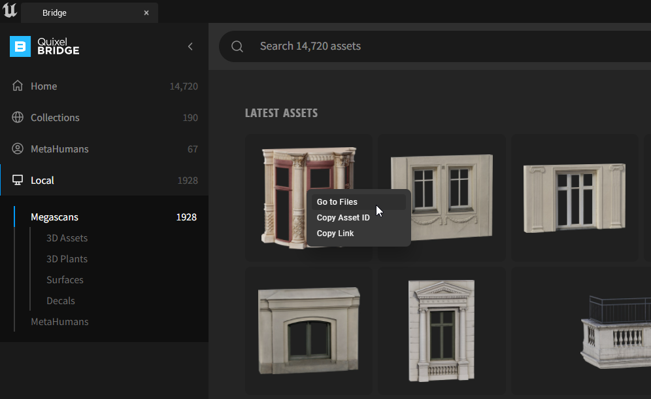Open the 3D Assets category
The width and height of the screenshot is (651, 399).
[67, 238]
